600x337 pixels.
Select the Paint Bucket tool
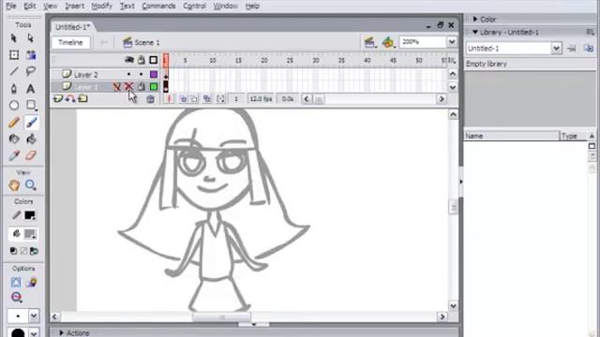[31, 139]
